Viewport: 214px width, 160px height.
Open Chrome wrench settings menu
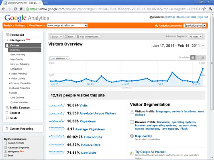point(210,9)
